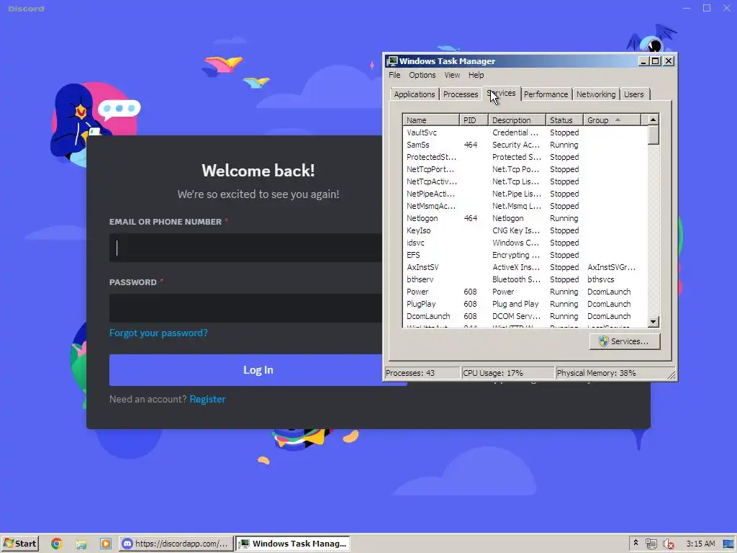Open the Chrome icon in the taskbar
This screenshot has width=737, height=553.
click(56, 544)
